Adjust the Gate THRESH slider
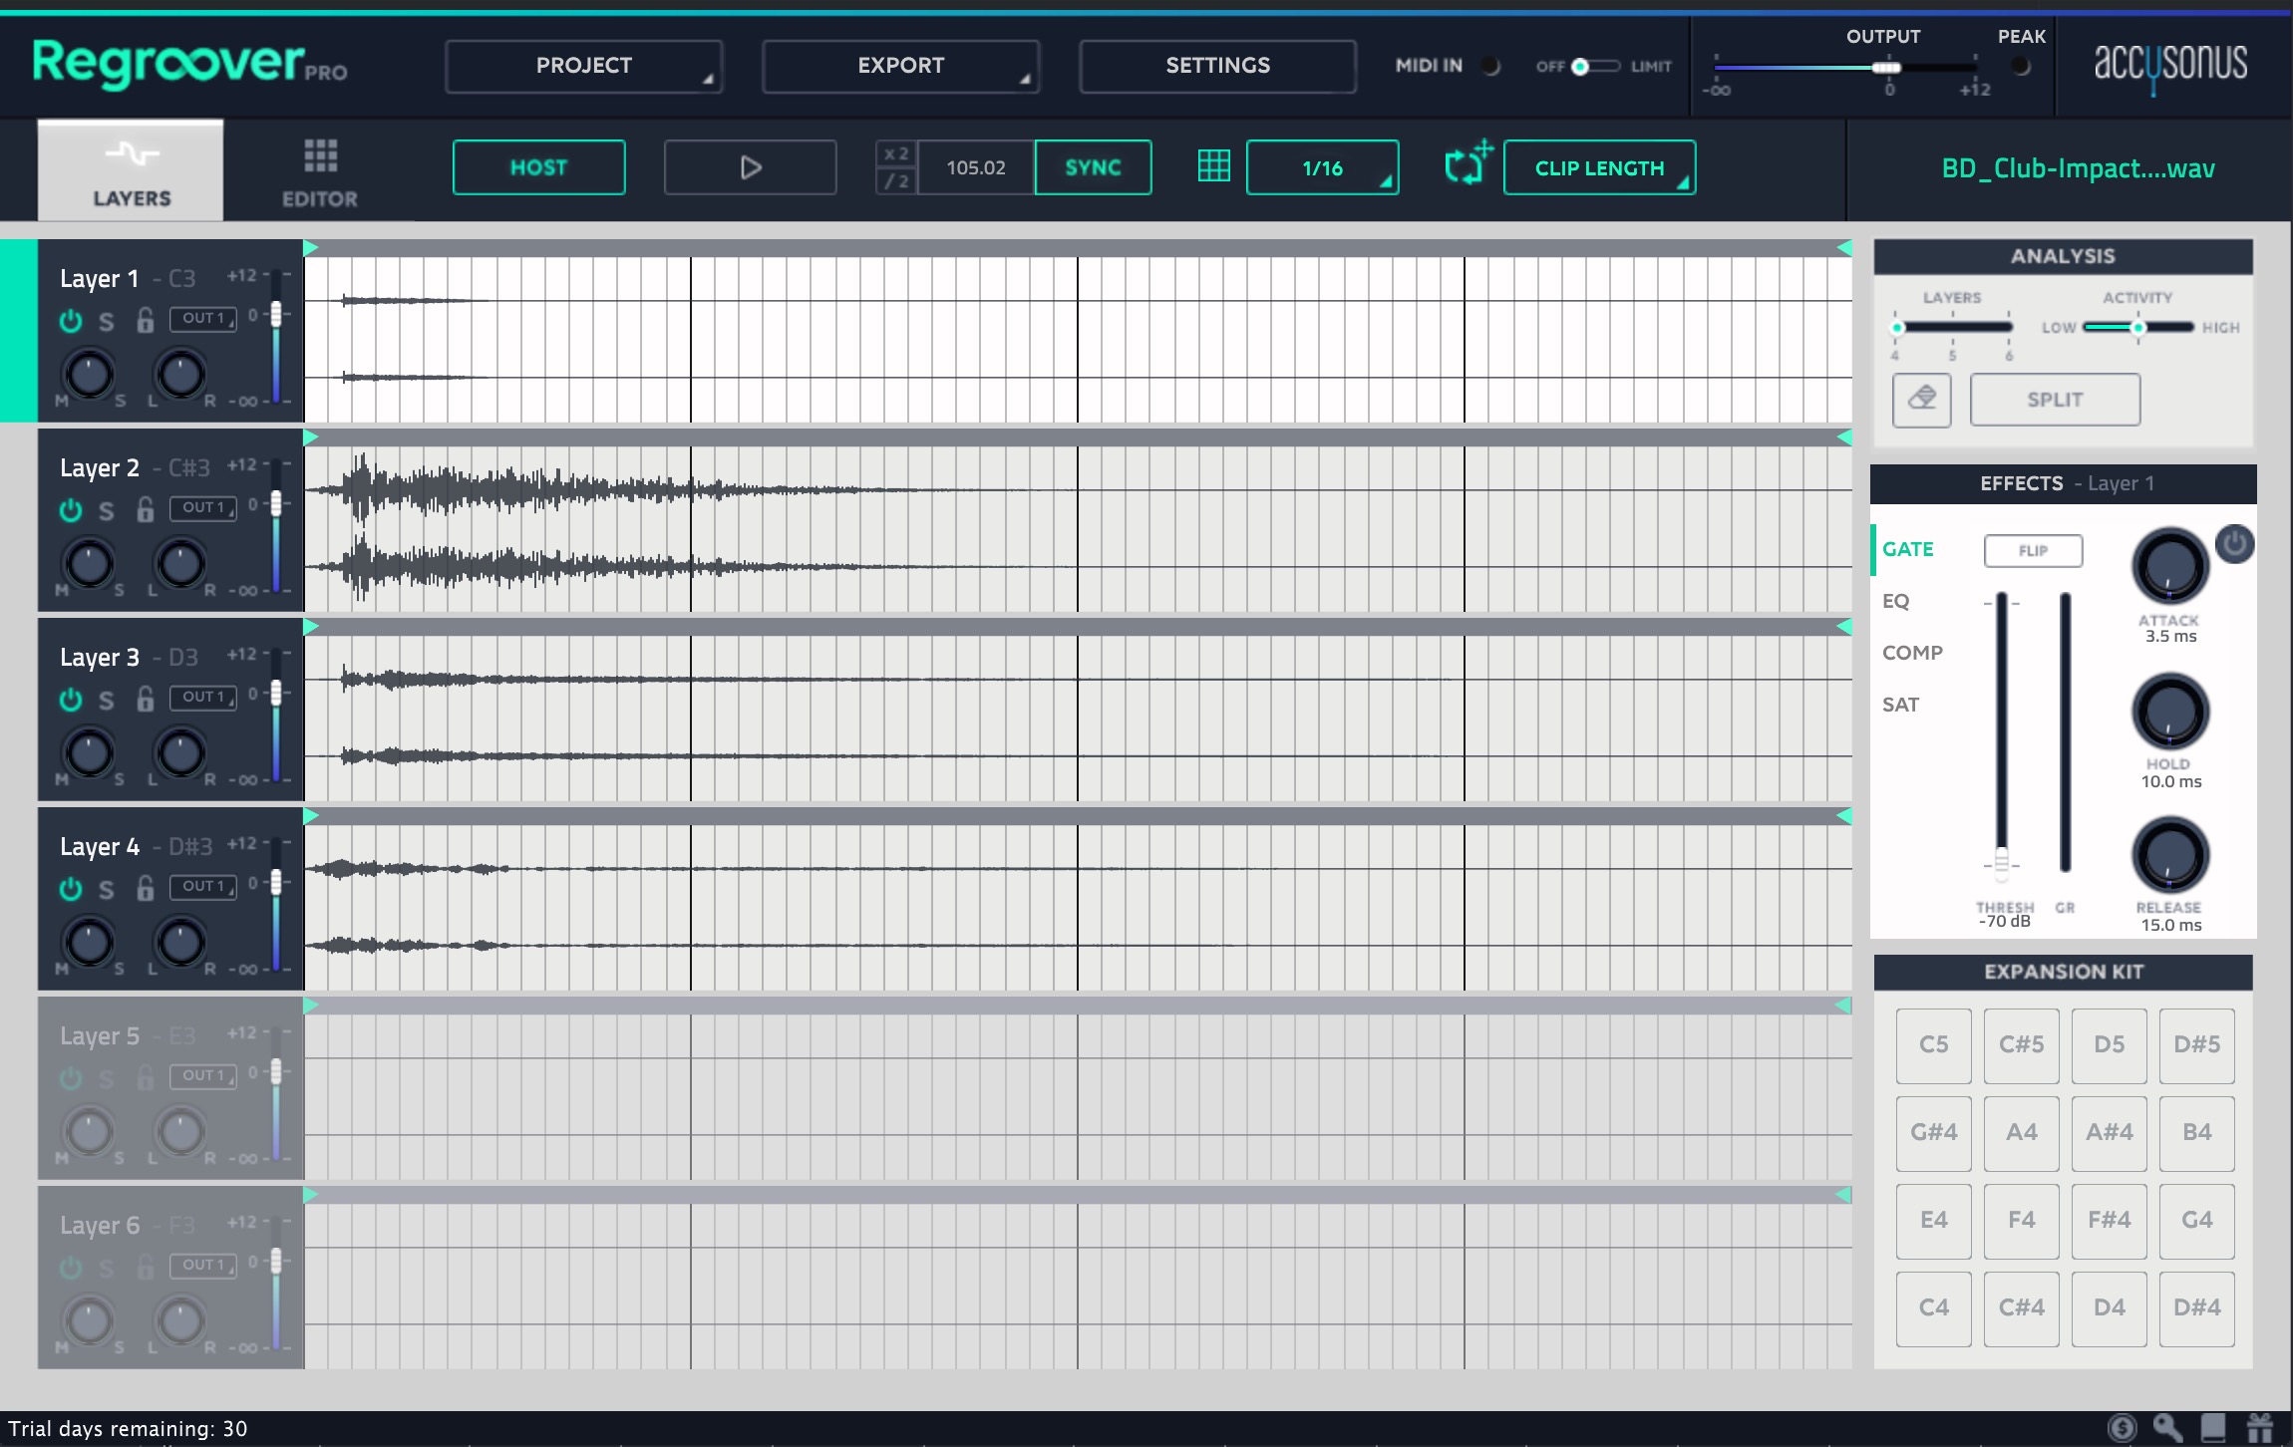2293x1447 pixels. tap(2002, 737)
